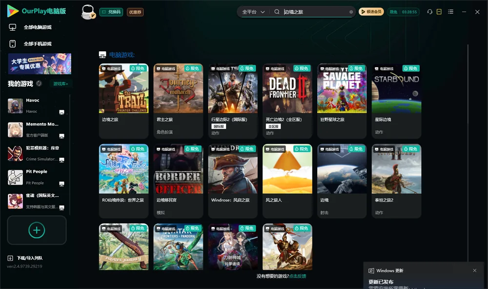Click the yellow mini-window icon in the title bar

[439, 12]
